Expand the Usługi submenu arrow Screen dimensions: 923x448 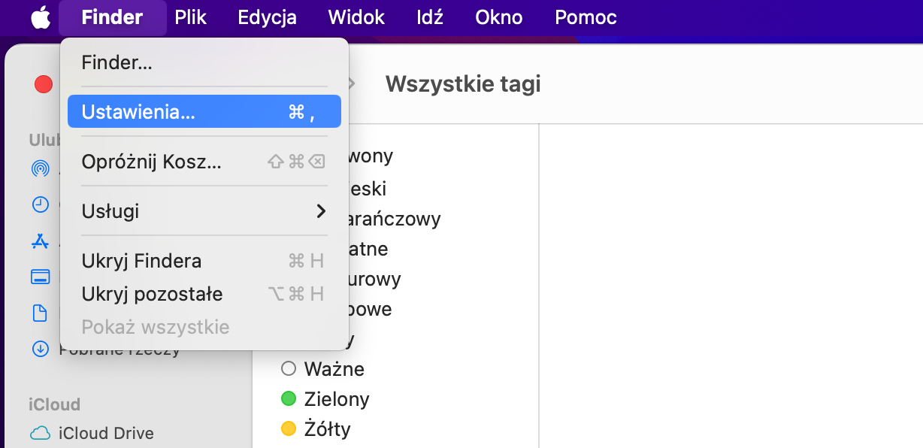point(321,211)
